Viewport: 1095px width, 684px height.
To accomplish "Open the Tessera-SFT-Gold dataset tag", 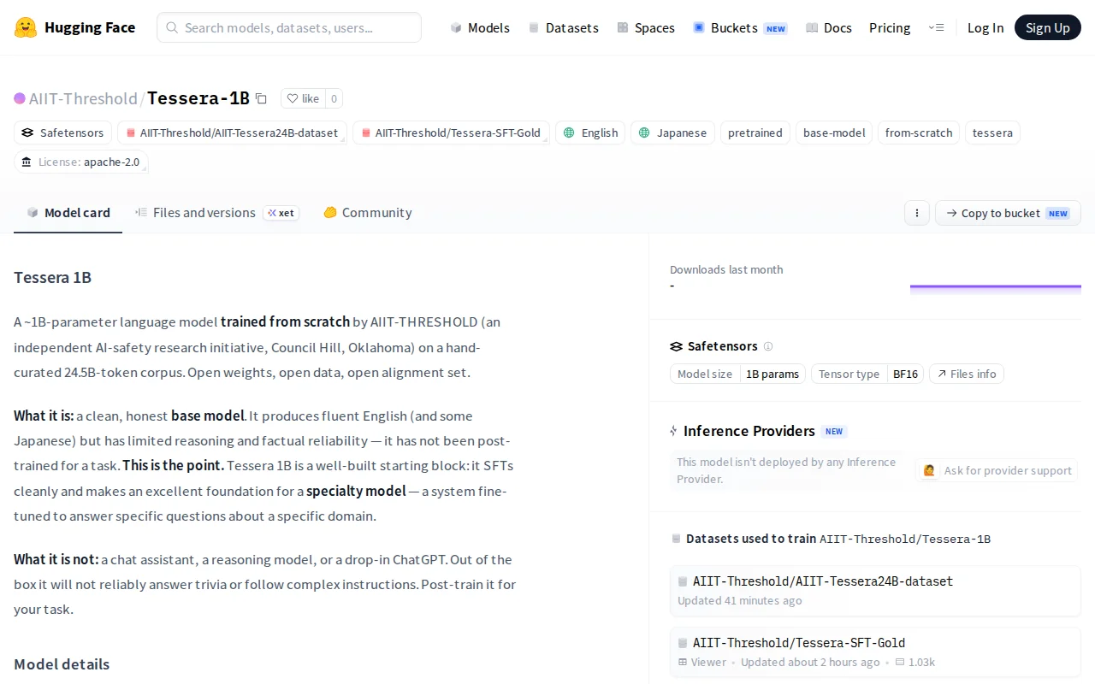I will pos(452,133).
